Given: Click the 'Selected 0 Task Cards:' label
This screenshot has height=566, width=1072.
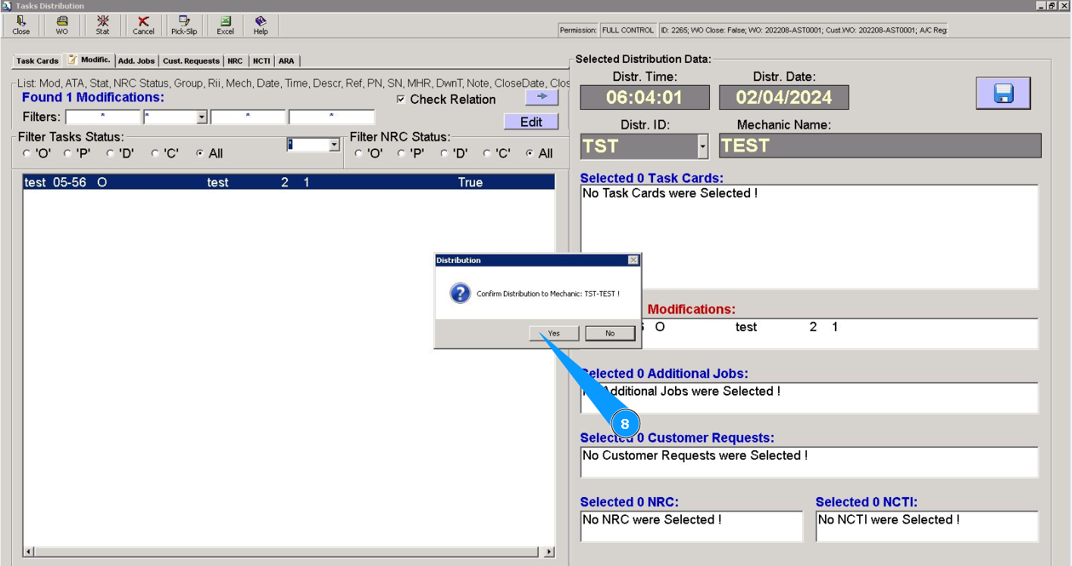Looking at the screenshot, I should pos(652,178).
